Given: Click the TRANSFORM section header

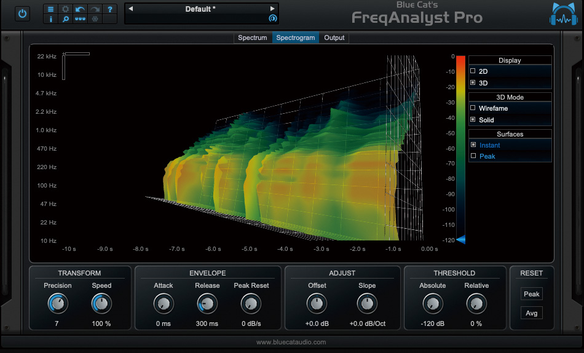Looking at the screenshot, I should [x=79, y=273].
